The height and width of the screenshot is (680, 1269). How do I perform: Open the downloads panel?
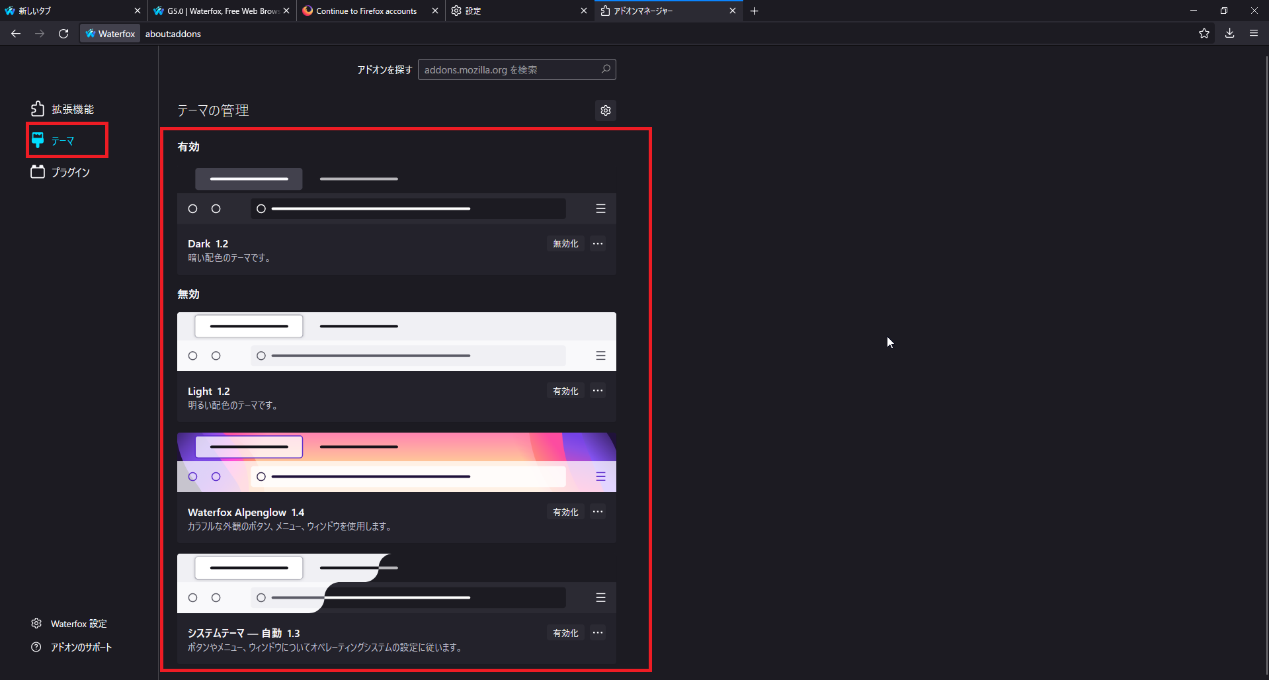pyautogui.click(x=1229, y=34)
